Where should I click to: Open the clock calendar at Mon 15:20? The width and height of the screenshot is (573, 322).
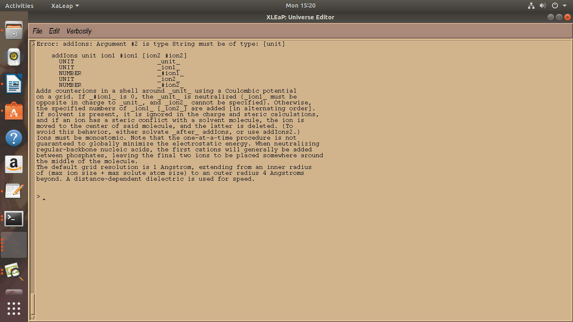(x=300, y=6)
